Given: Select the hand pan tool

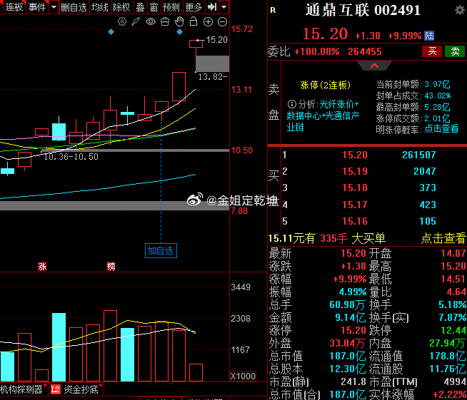Looking at the screenshot, I should 179,21.
